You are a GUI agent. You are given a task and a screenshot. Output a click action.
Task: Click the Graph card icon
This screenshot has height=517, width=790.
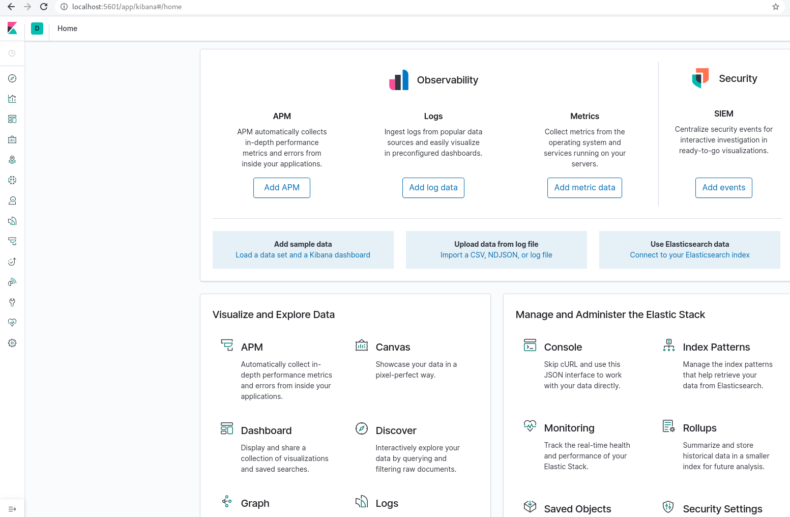tap(227, 501)
